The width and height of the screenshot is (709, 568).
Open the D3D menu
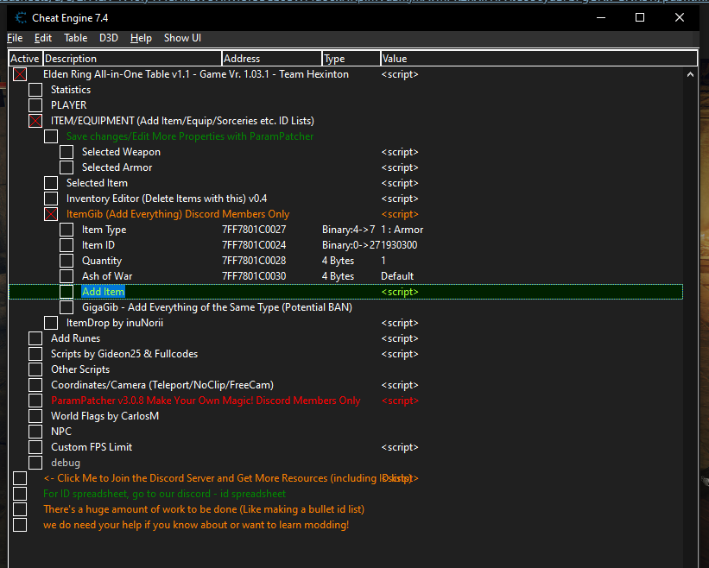tap(109, 38)
